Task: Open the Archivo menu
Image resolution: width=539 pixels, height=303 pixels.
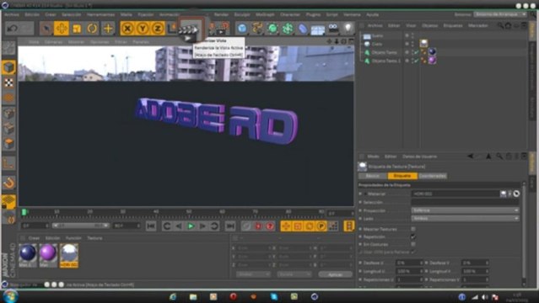Action: [x=11, y=15]
